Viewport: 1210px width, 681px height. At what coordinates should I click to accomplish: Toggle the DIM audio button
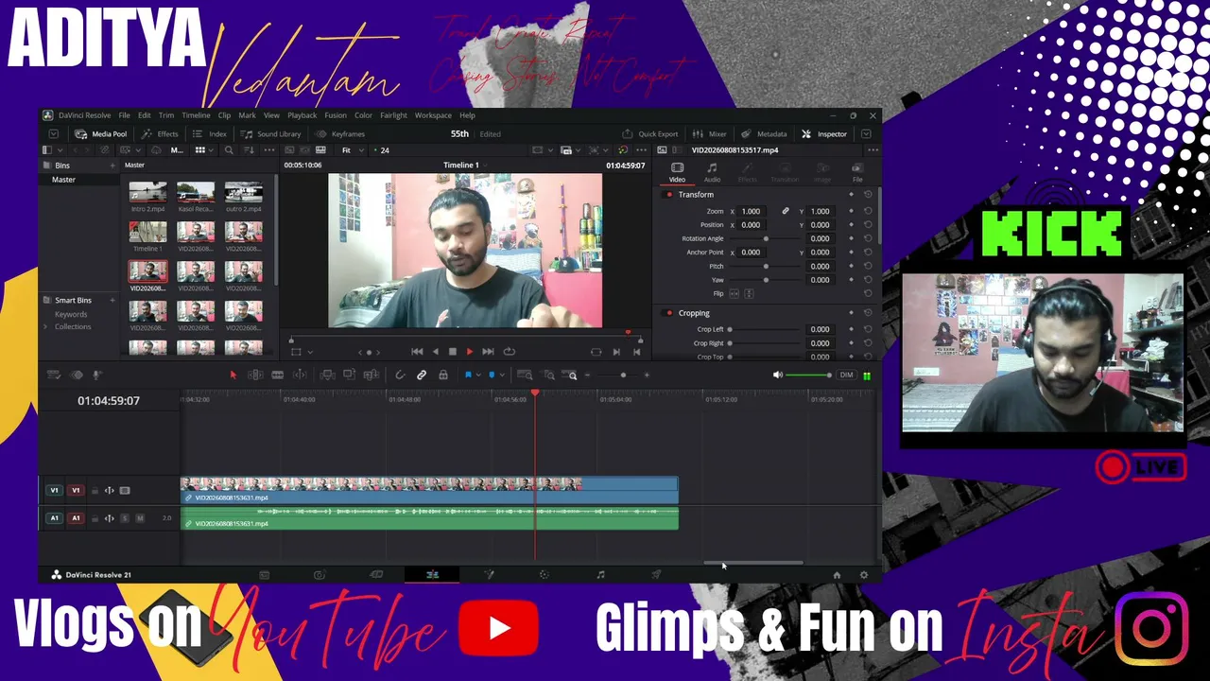(x=846, y=375)
